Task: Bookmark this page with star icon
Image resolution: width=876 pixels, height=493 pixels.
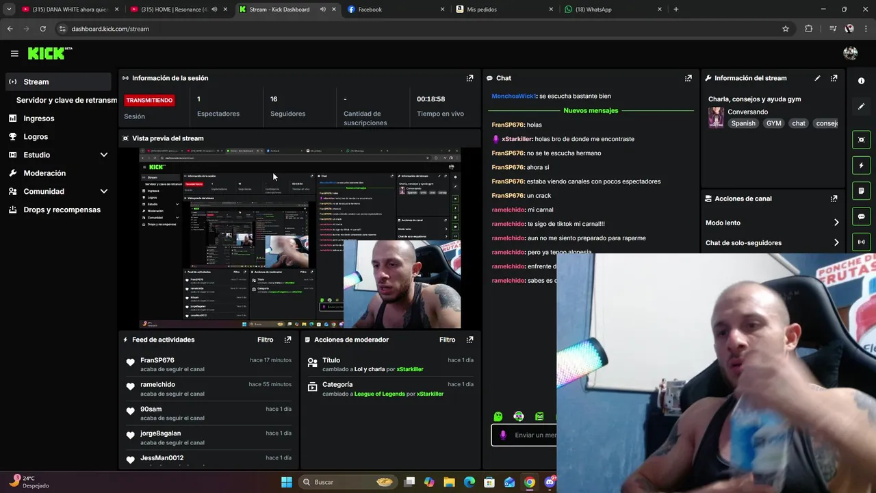Action: [786, 29]
